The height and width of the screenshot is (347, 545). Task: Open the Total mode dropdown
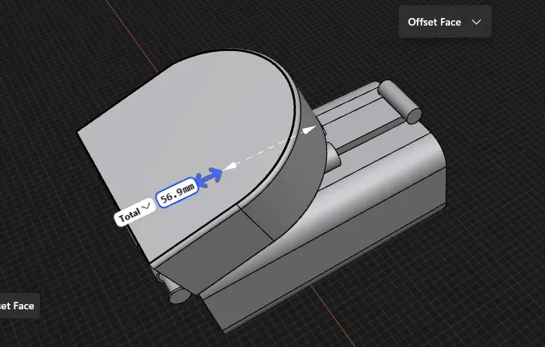[134, 212]
